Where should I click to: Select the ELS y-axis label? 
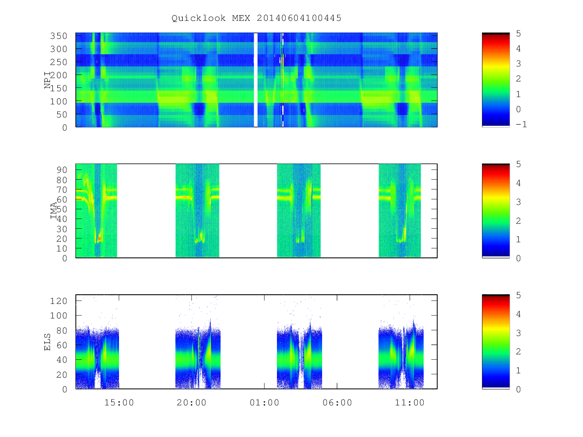(48, 342)
